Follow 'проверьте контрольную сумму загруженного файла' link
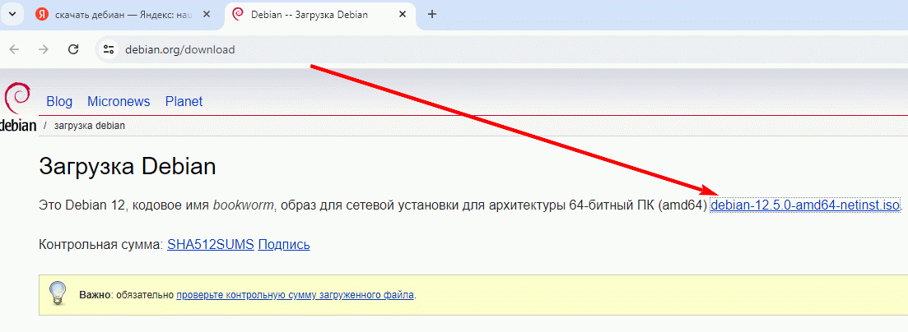 296,295
